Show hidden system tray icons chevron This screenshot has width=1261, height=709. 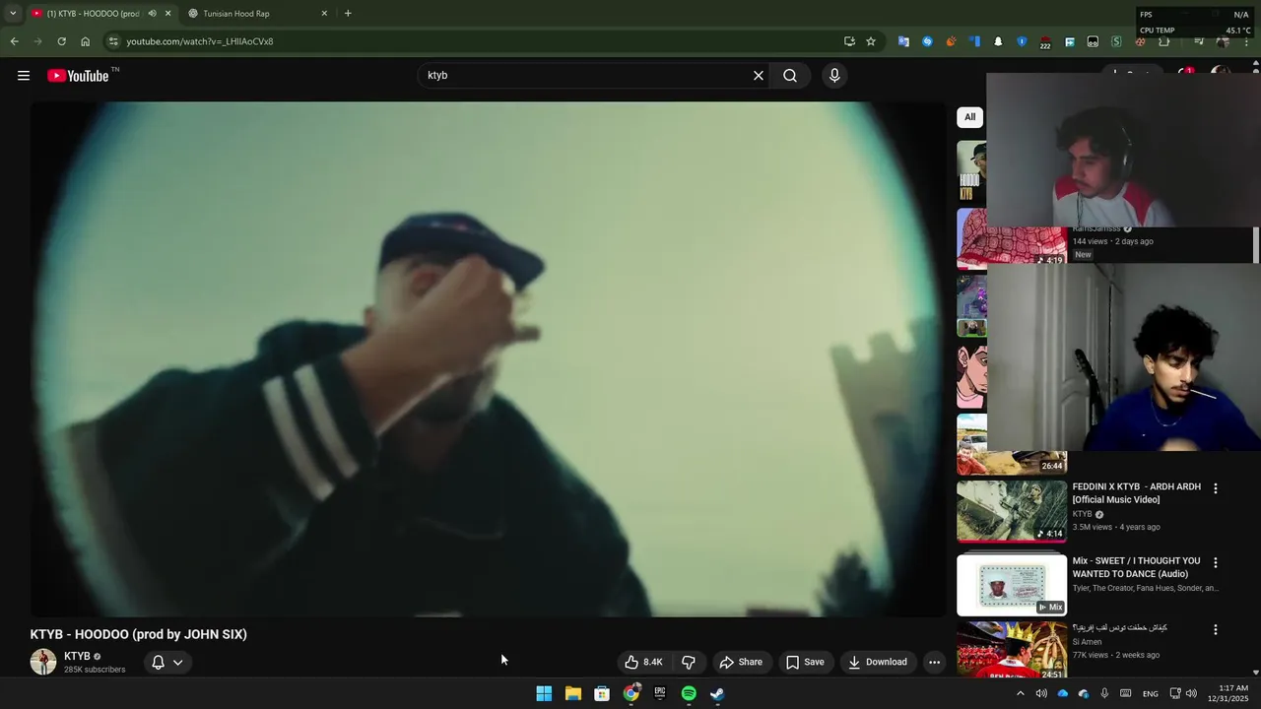[x=1020, y=693]
